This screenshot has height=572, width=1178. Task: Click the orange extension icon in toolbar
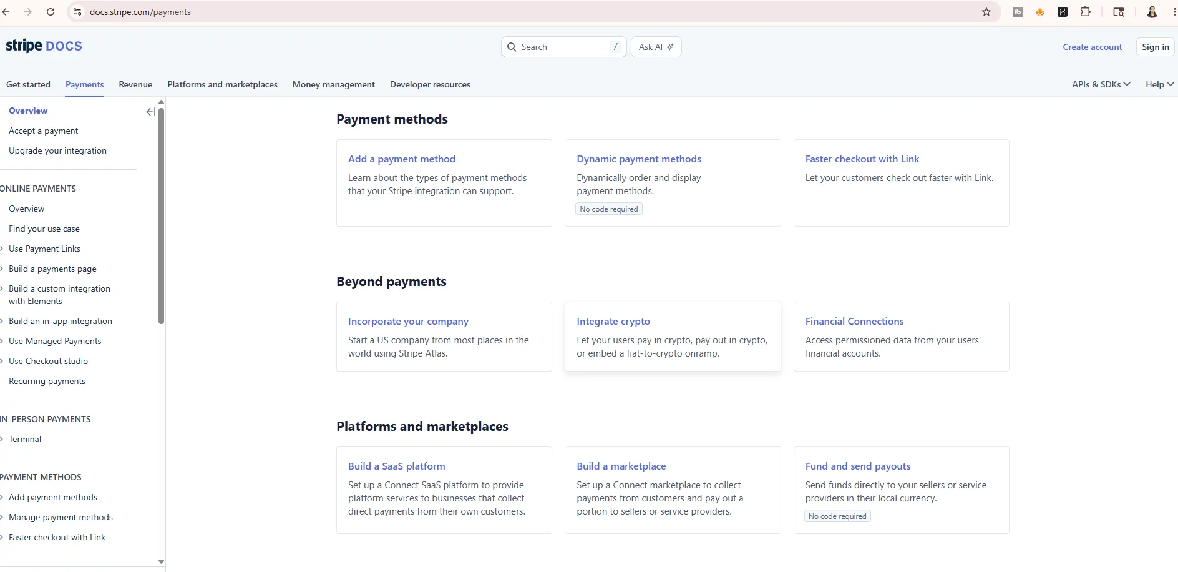tap(1040, 12)
